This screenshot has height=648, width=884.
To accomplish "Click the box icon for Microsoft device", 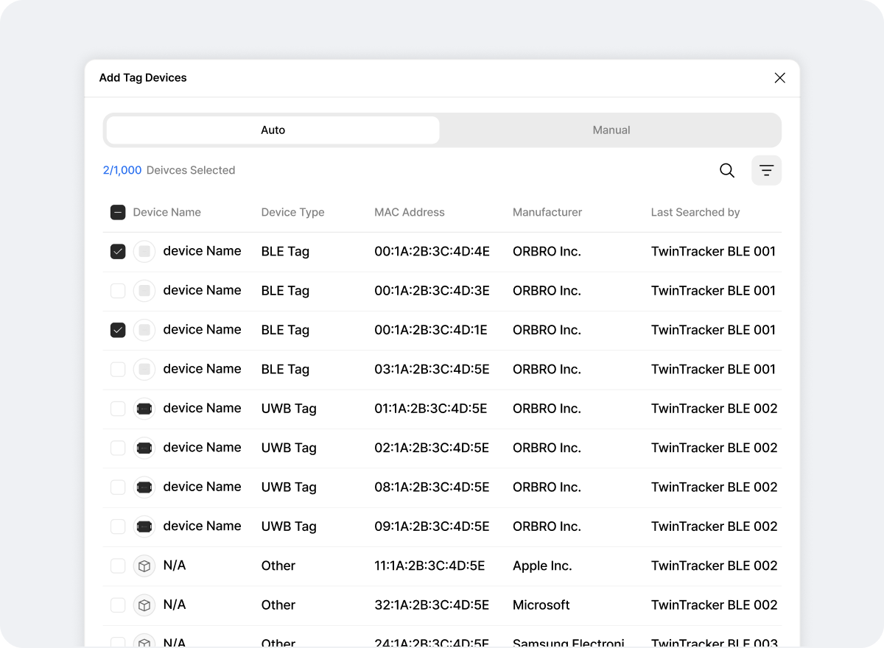I will coord(144,605).
